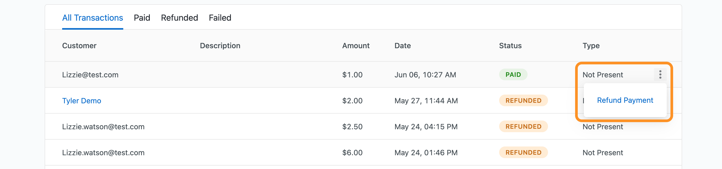
Task: Click the $6.00 amount cell
Action: pyautogui.click(x=352, y=153)
